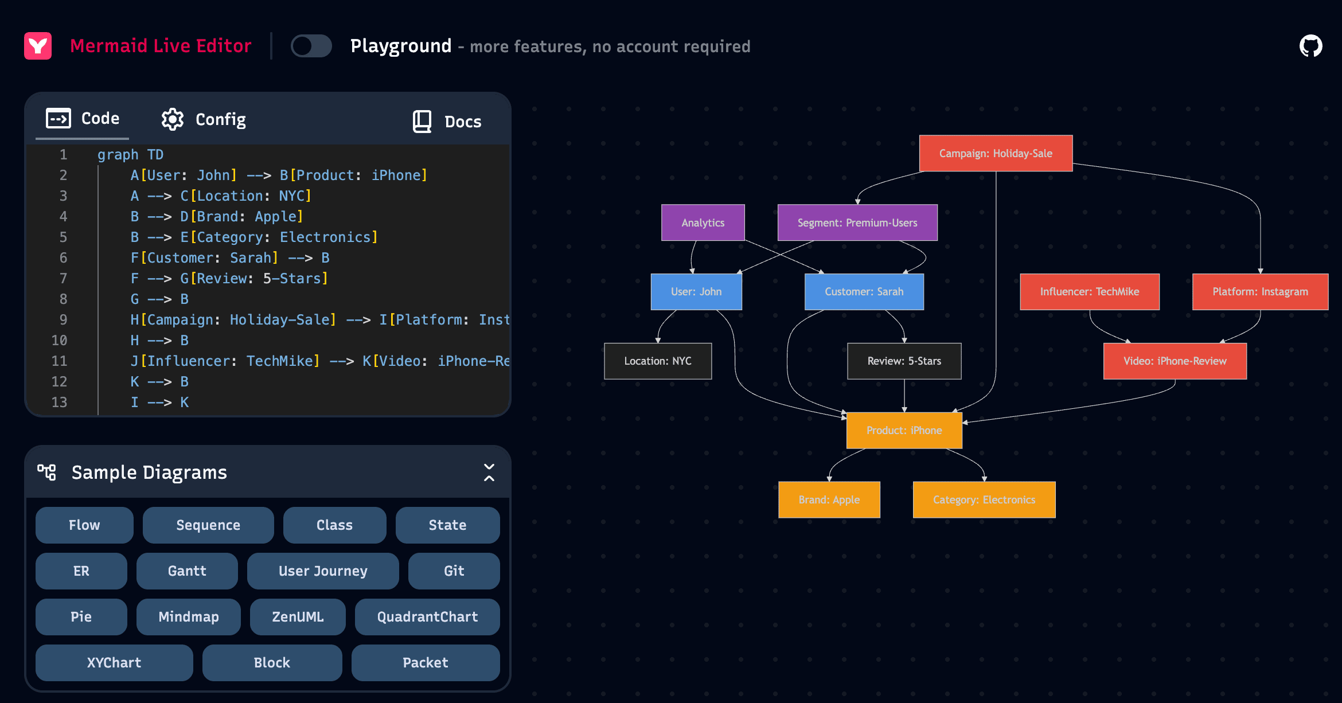Click code line 'G --> B'
This screenshot has height=703, width=1342.
(159, 299)
